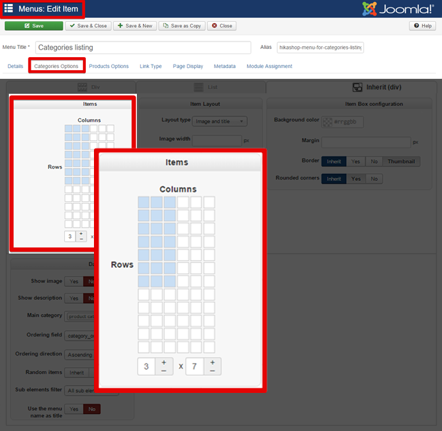Set Use the menu name as title to No
The height and width of the screenshot is (431, 442).
tap(92, 409)
